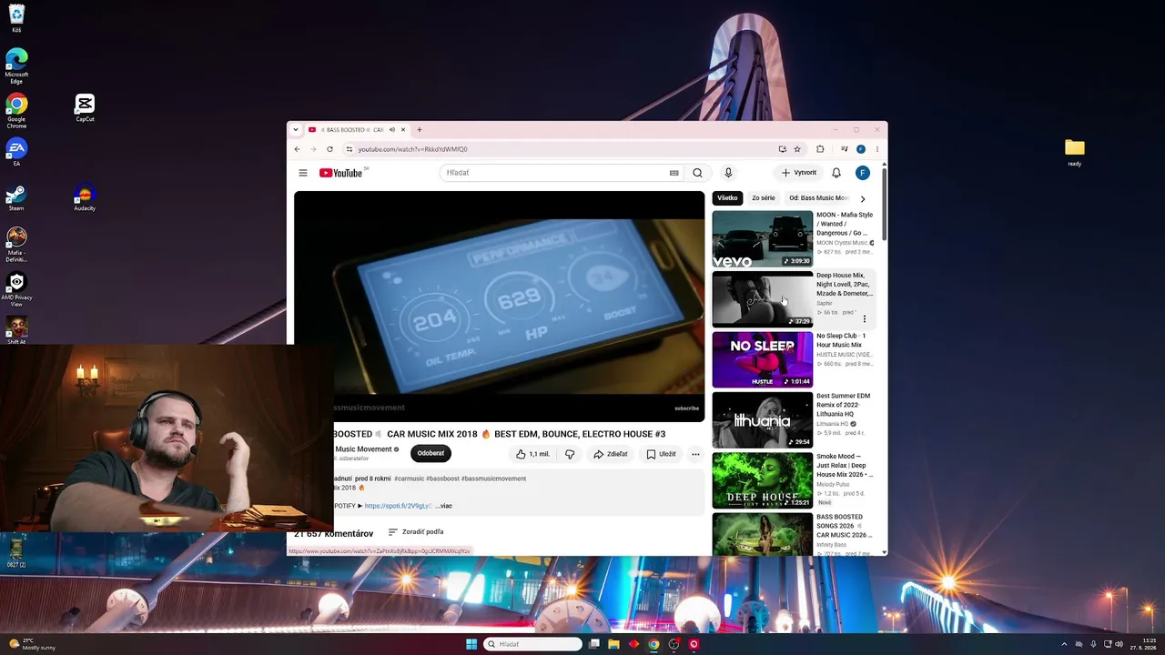The height and width of the screenshot is (655, 1165).
Task: Open Bass Music Movement channel name
Action: 363,449
